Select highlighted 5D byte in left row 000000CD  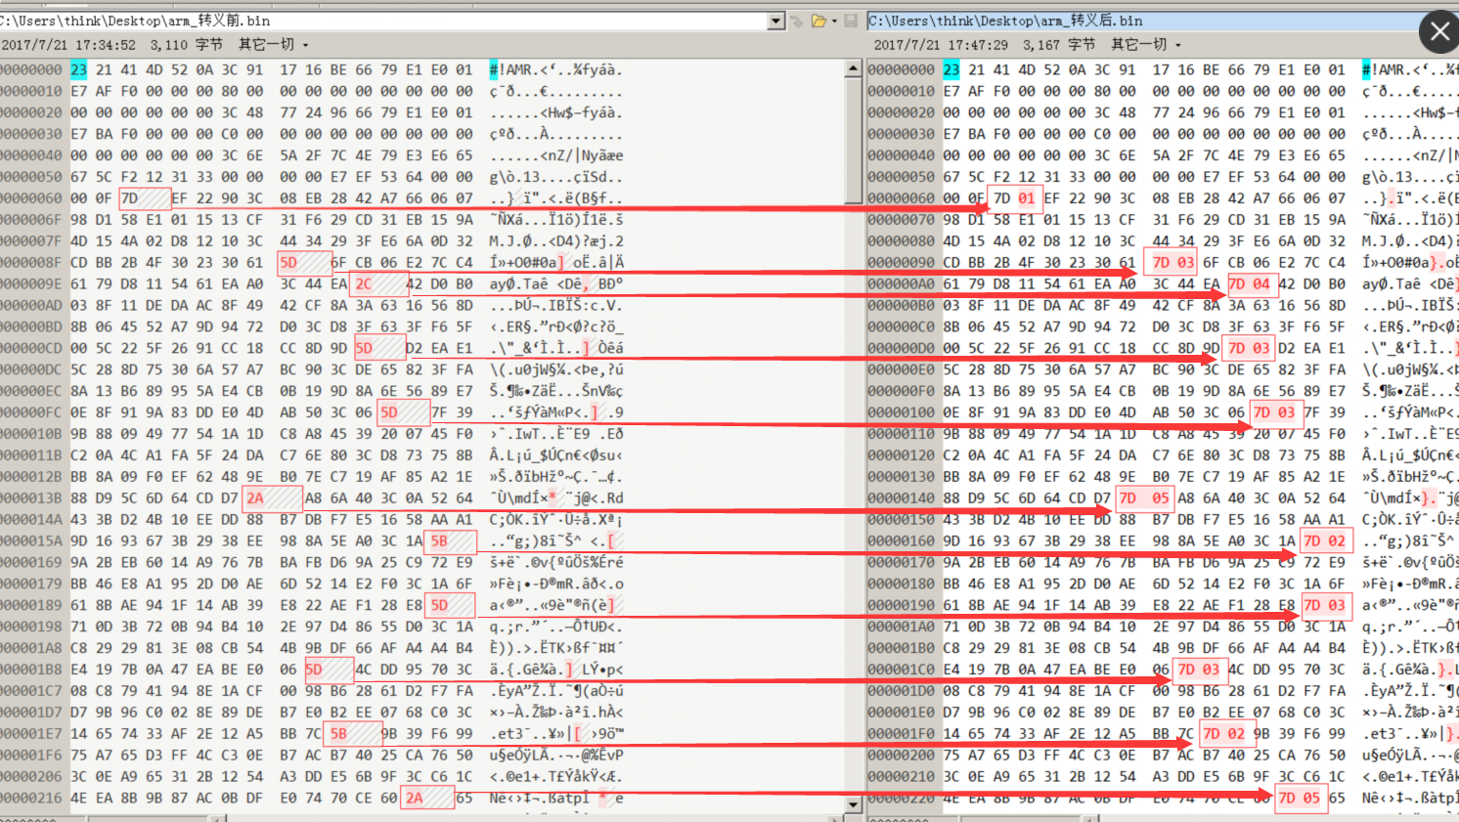tap(364, 348)
